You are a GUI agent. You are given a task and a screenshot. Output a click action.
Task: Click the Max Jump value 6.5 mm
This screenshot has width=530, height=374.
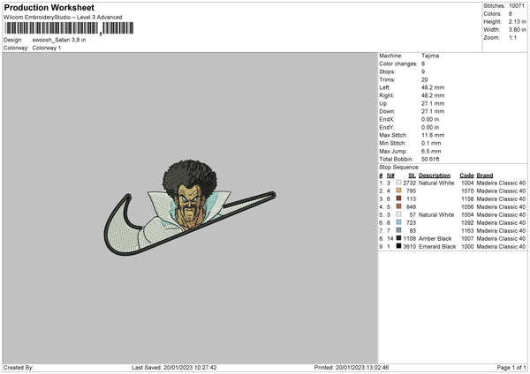[431, 151]
